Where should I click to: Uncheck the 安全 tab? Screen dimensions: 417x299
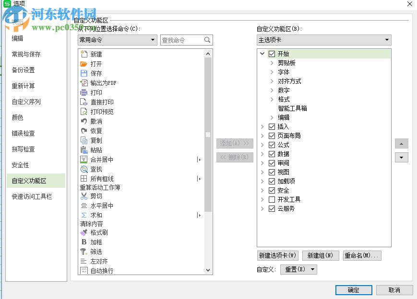tap(272, 190)
